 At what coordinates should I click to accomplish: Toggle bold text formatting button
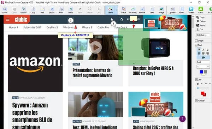click(199, 50)
